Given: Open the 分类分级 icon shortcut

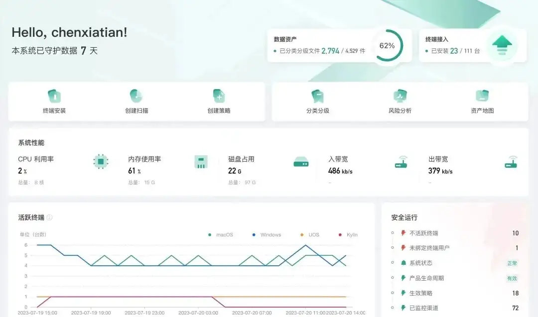Looking at the screenshot, I should pos(318,96).
